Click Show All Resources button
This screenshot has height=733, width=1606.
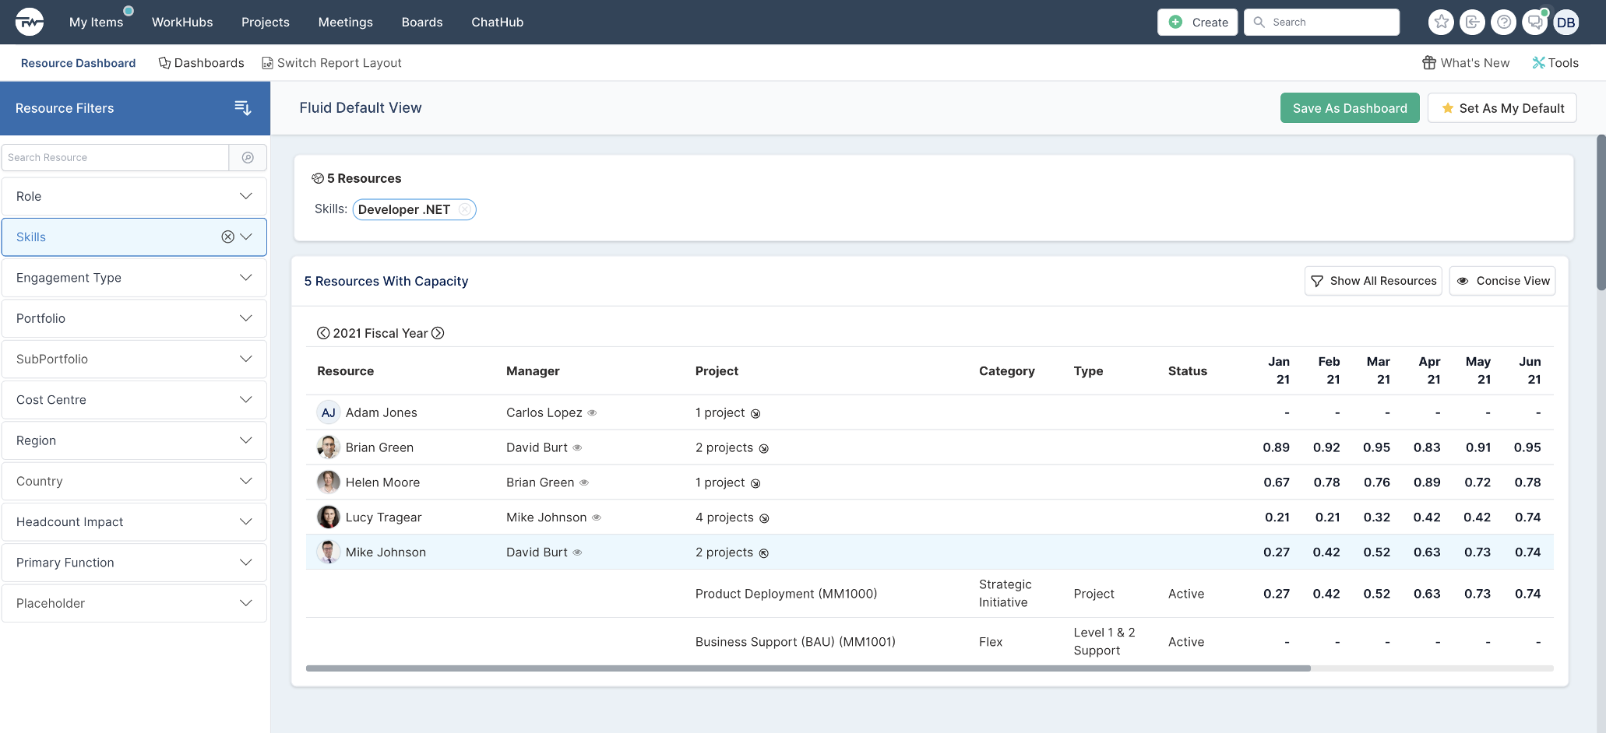[x=1373, y=281]
